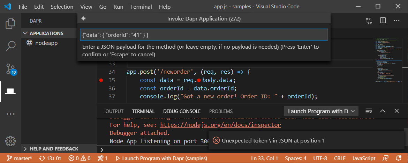Click line number 36 in gutter
Viewport: 408px width, 163px height.
(x=112, y=88)
